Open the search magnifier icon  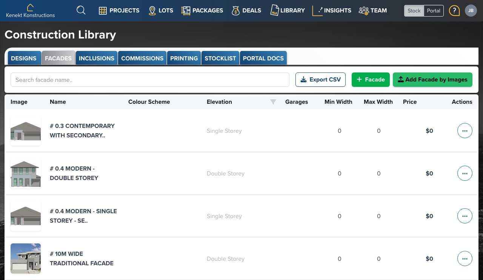pyautogui.click(x=81, y=10)
